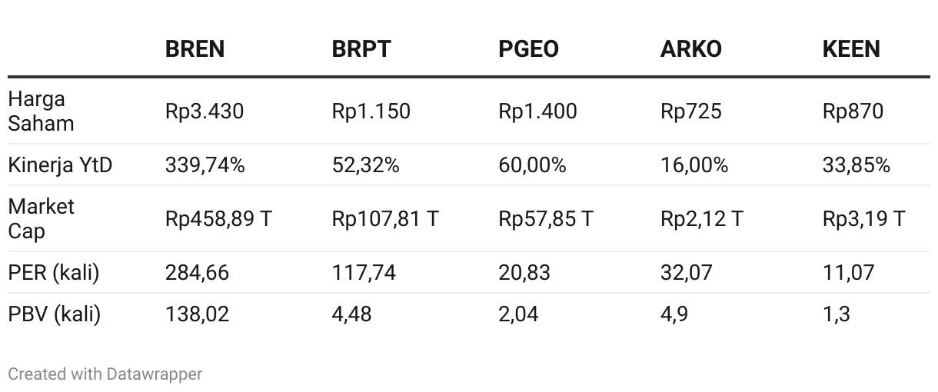This screenshot has width=938, height=392.
Task: Click the BREN column header
Action: tap(195, 49)
